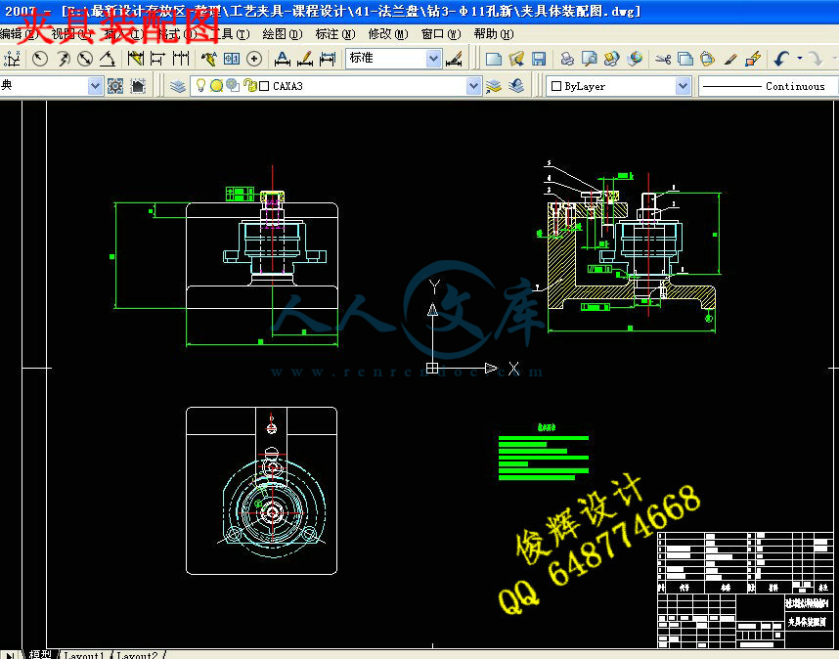Open the Layer Properties Manager
839x659 pixels.
pyautogui.click(x=178, y=86)
